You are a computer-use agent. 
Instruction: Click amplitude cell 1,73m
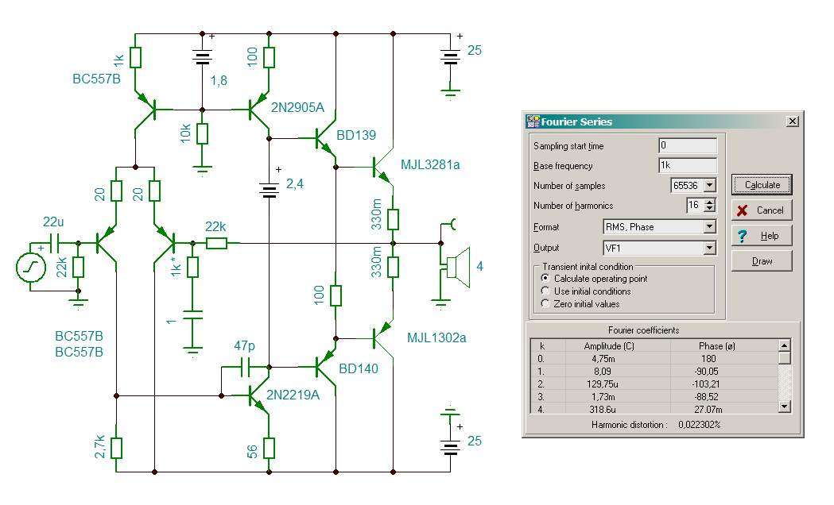pos(603,397)
